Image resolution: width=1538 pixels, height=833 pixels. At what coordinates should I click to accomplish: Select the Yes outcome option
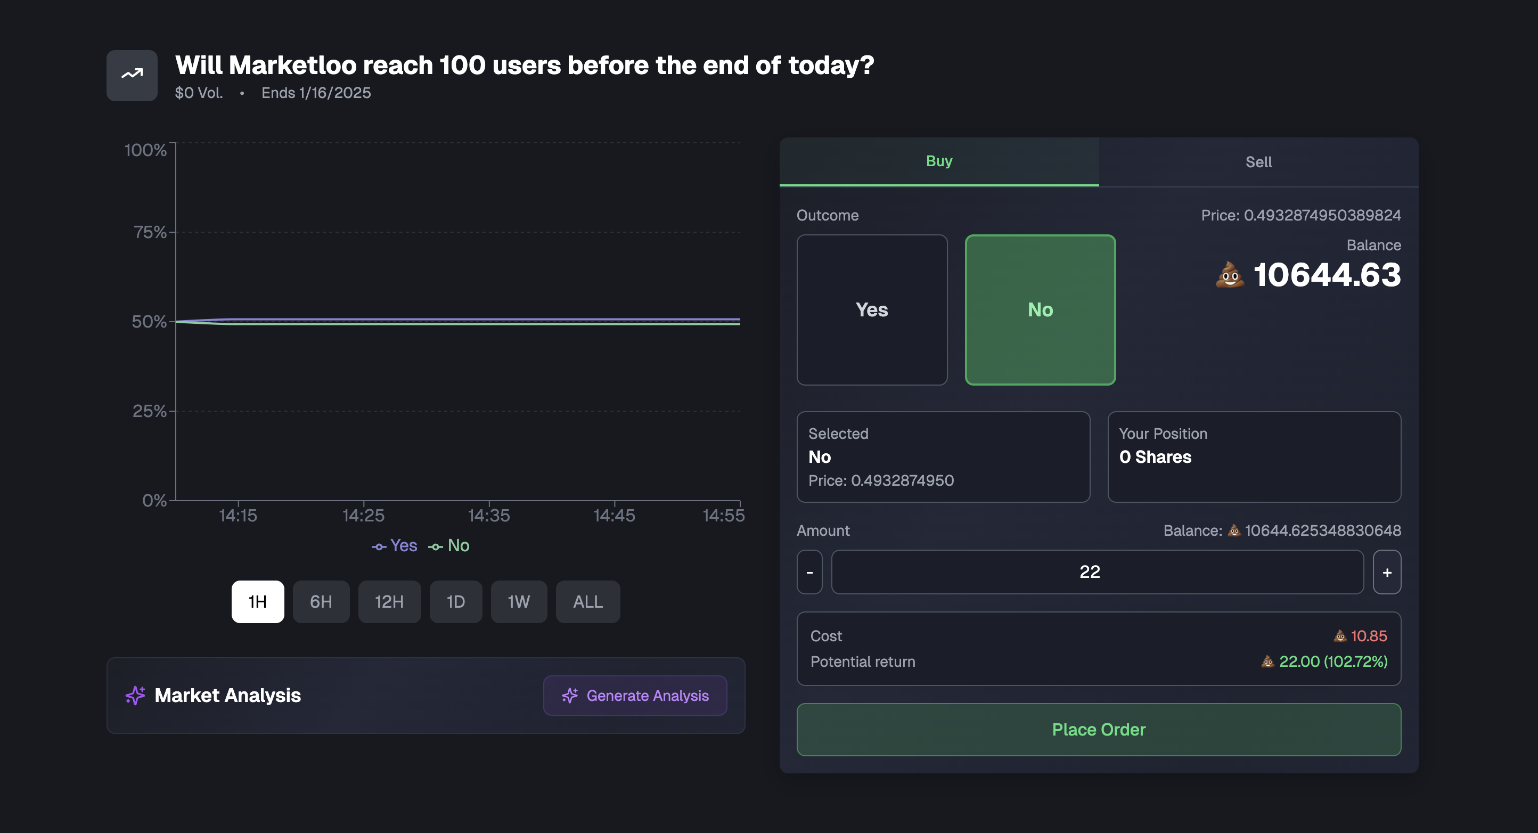[872, 309]
